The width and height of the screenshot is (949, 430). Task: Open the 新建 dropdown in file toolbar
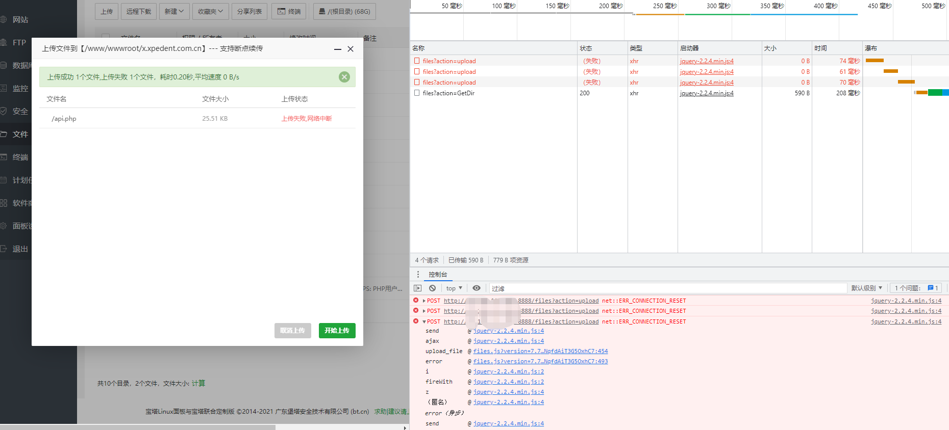click(x=174, y=11)
